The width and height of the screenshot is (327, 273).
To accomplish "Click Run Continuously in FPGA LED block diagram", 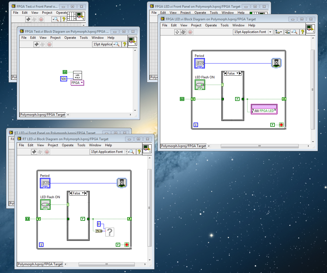I will [183, 32].
